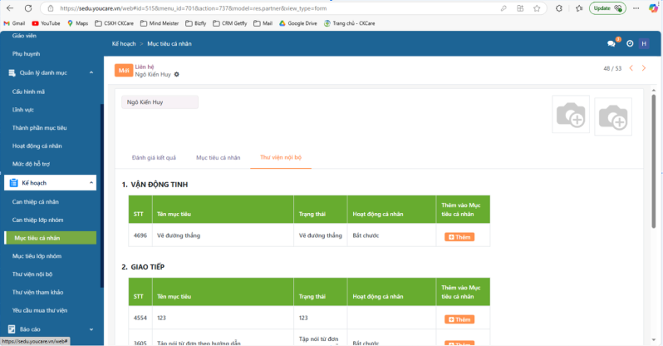
Task: Open the chat messages icon
Action: click(x=611, y=43)
